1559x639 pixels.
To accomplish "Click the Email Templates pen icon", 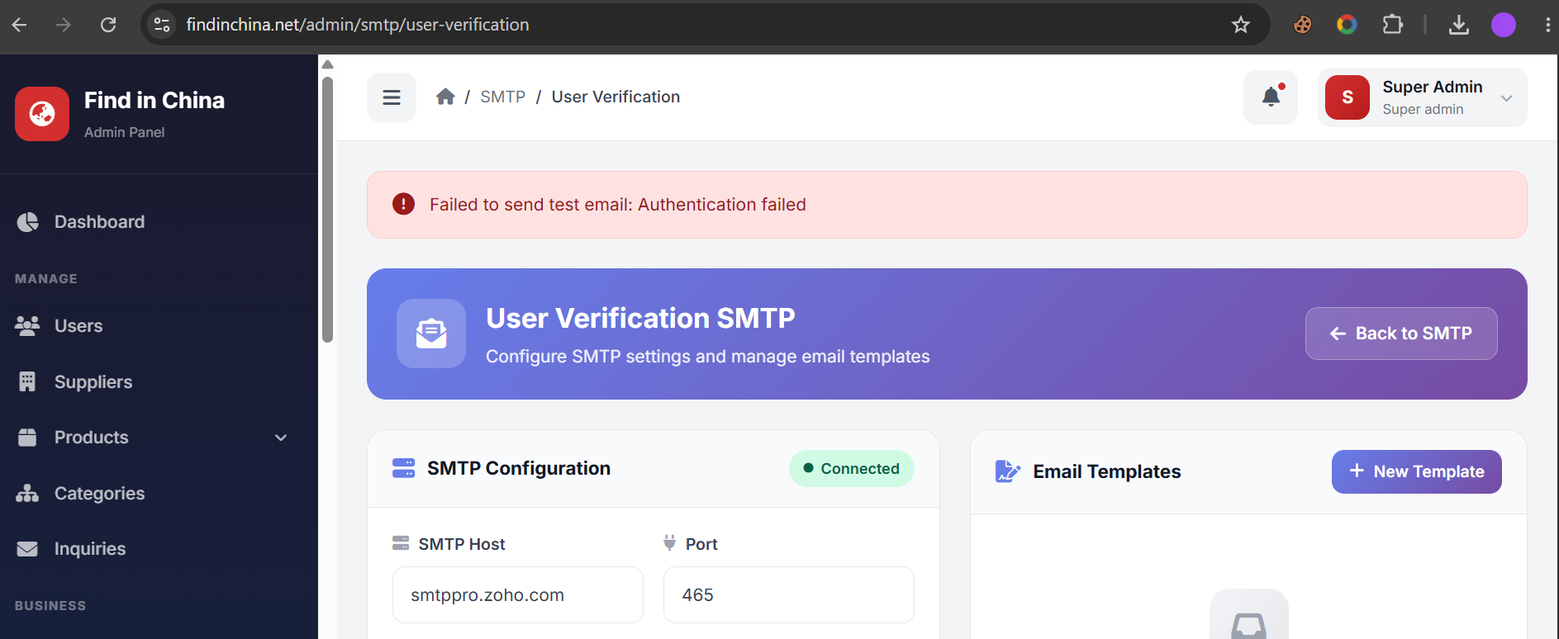I will 1008,471.
